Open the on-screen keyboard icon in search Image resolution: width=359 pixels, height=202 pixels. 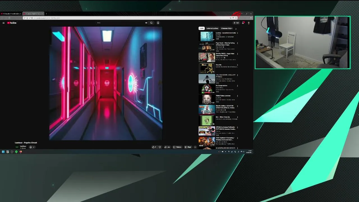[x=146, y=23]
